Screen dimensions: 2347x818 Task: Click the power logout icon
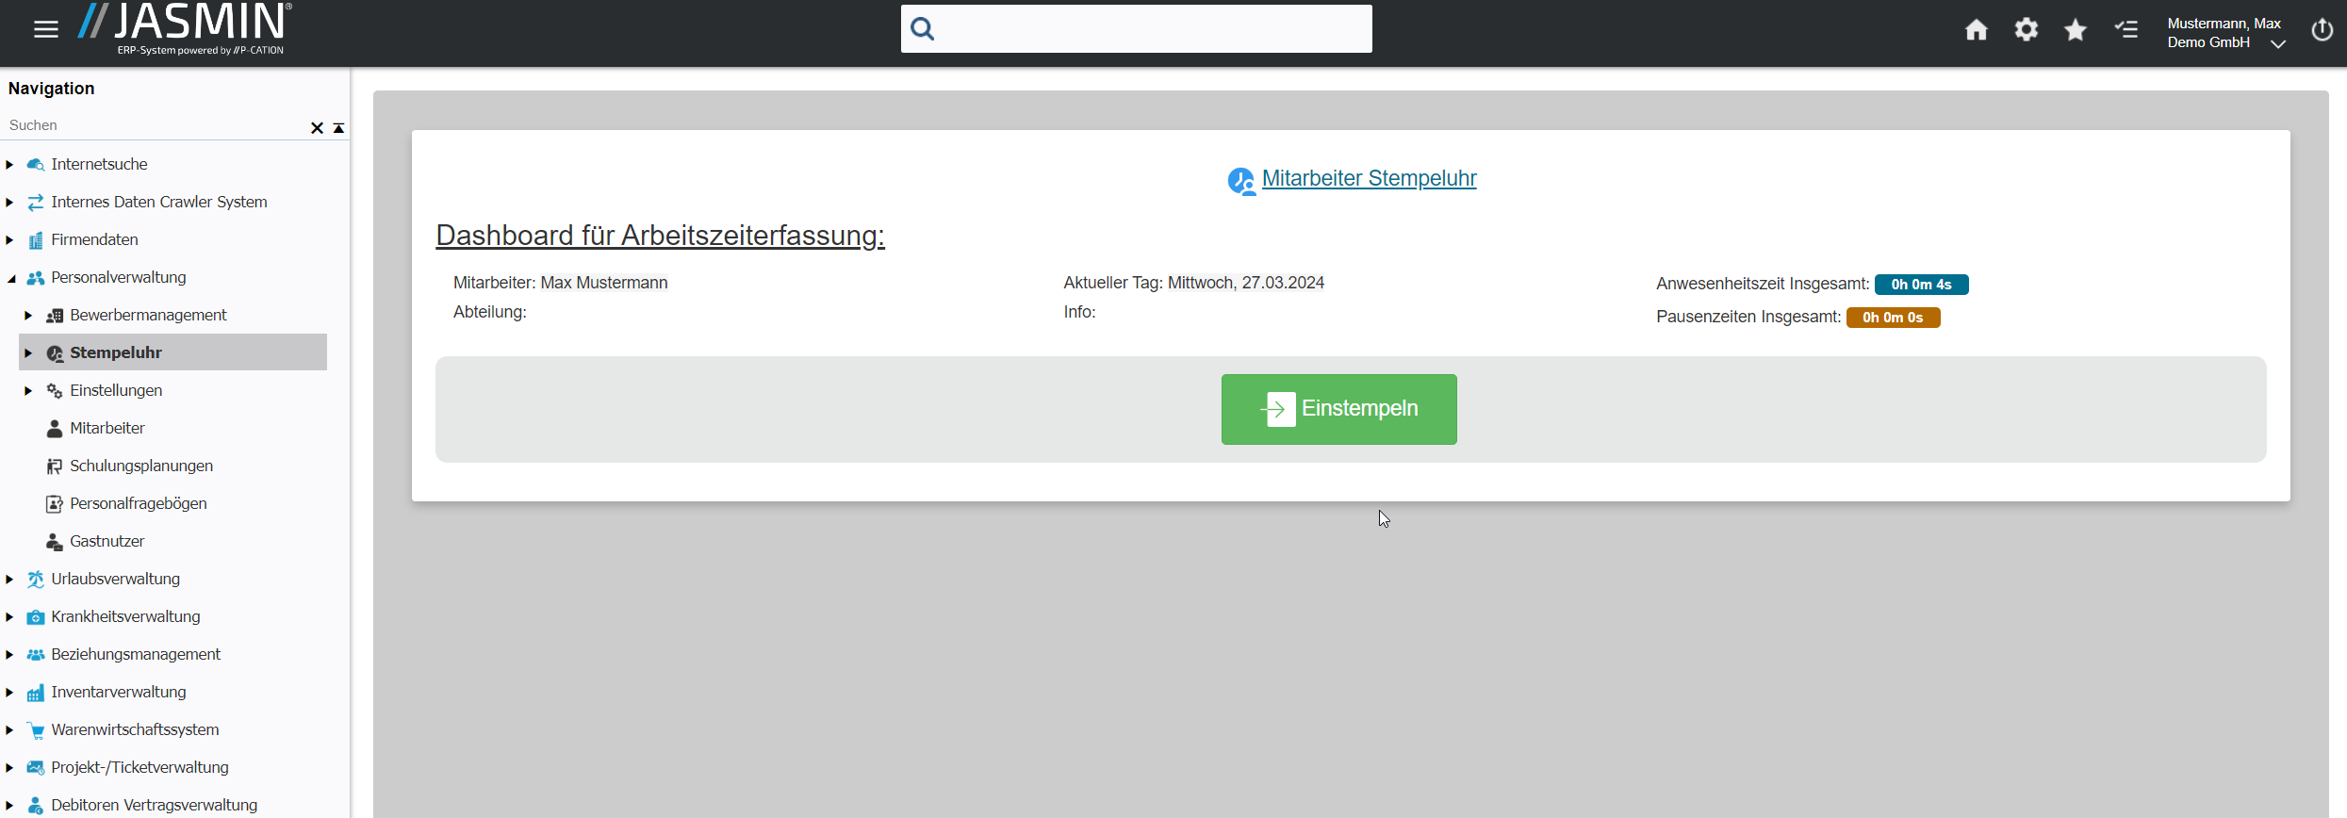point(2322,30)
